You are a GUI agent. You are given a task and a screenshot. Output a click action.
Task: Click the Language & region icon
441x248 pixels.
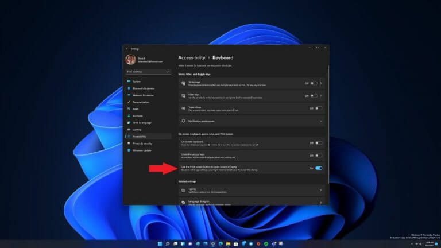(183, 203)
